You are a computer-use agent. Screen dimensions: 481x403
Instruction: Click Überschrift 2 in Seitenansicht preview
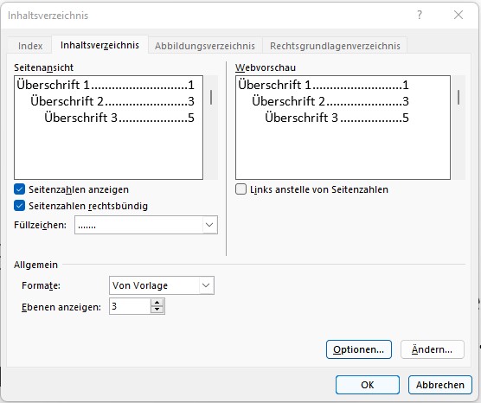click(112, 101)
